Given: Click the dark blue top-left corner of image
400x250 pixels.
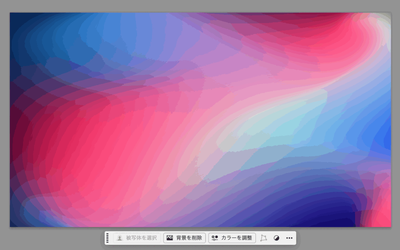Looking at the screenshot, I should [20, 23].
